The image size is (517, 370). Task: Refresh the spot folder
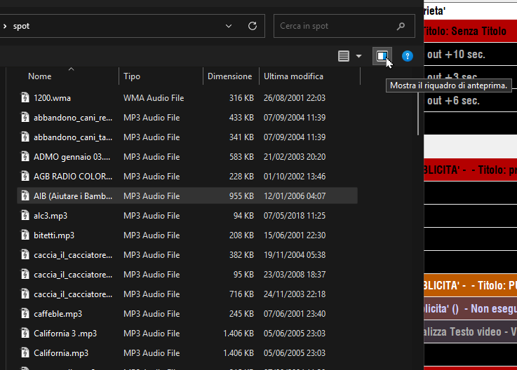pos(253,26)
